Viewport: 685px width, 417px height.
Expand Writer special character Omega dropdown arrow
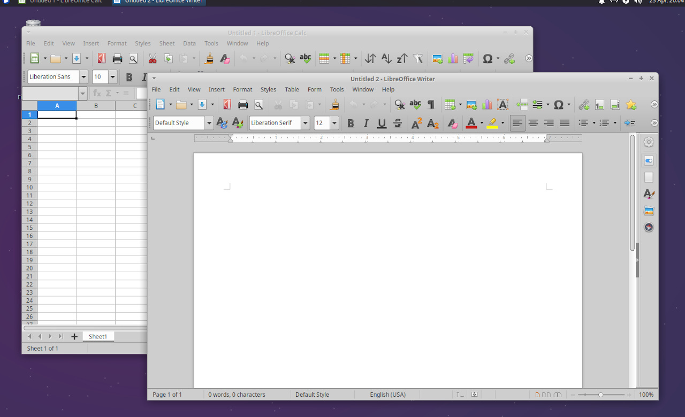569,105
